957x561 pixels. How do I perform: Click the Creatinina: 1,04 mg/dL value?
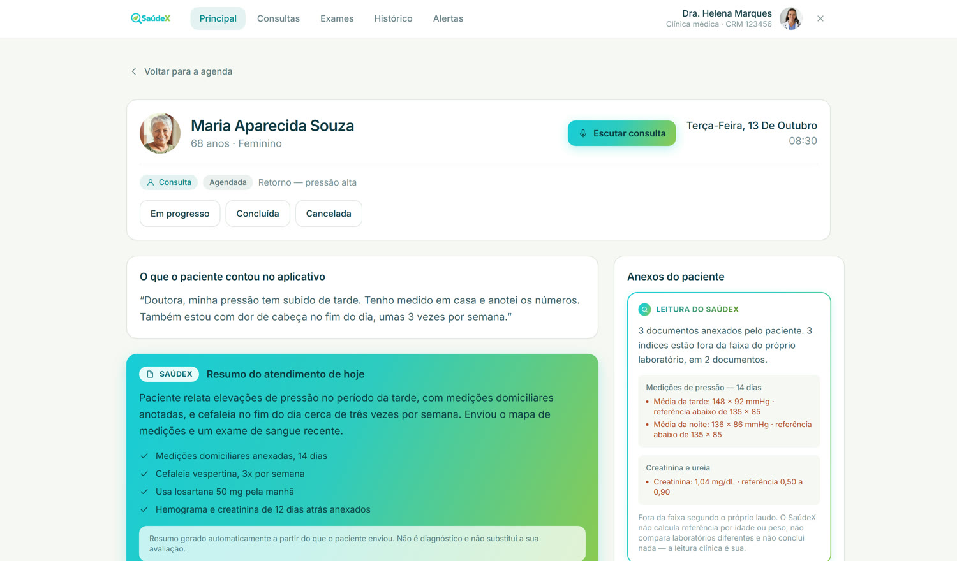pyautogui.click(x=728, y=487)
